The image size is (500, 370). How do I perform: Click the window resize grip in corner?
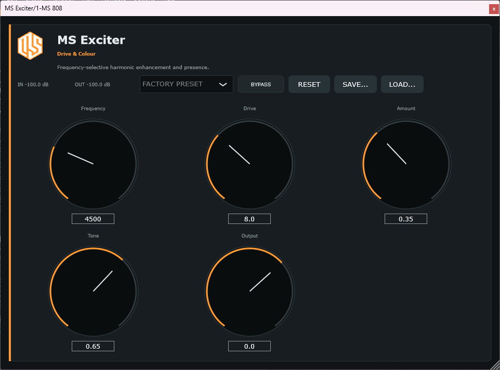(x=495, y=365)
